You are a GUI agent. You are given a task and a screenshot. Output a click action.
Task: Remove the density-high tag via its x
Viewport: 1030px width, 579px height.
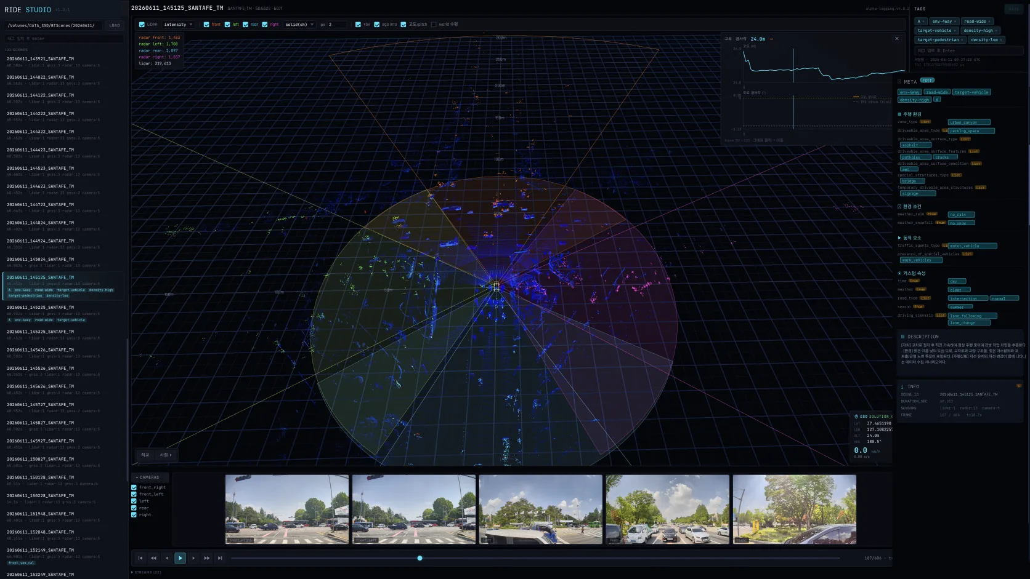[996, 31]
